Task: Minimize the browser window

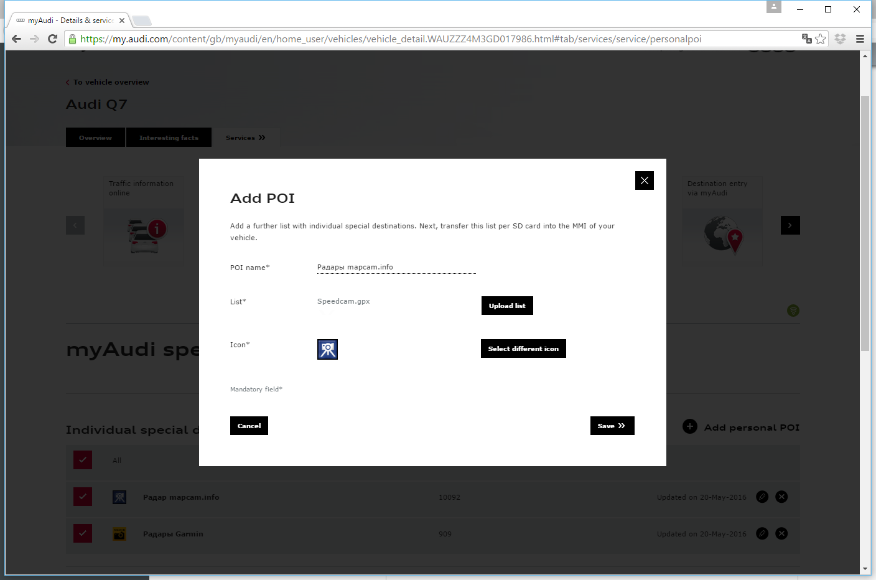Action: pos(800,9)
